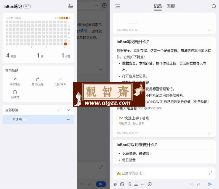The width and height of the screenshot is (219, 189).
Task: Select the #读书 tag row
Action: coord(38,119)
